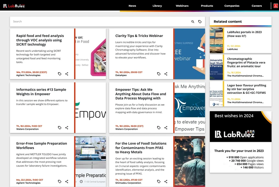This screenshot has height=187, width=279.
Task: Share the SICRIT technology webinar
Action: click(67, 74)
